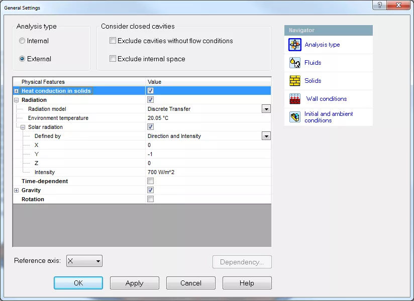Expand the Heat conduction in solids row
This screenshot has width=414, height=301.
(17, 91)
